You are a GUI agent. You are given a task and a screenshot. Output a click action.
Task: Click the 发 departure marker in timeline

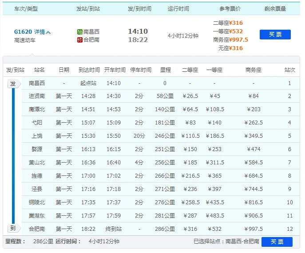(13, 84)
